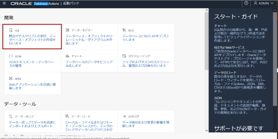Open REST API deploy description link

click(146, 38)
